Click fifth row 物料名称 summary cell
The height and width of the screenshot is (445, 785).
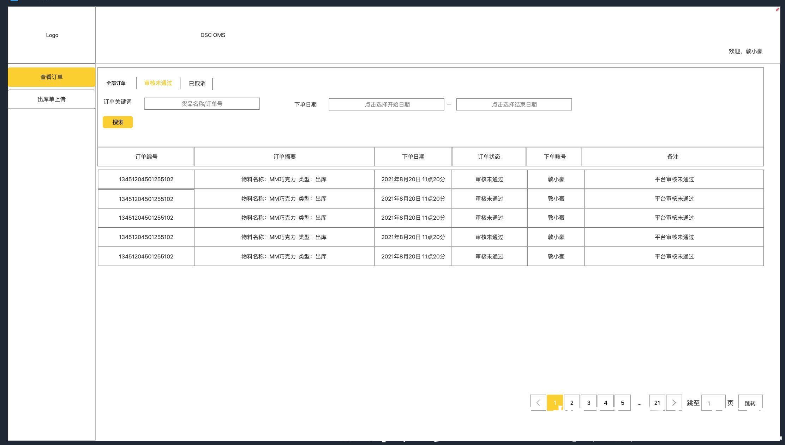(284, 256)
